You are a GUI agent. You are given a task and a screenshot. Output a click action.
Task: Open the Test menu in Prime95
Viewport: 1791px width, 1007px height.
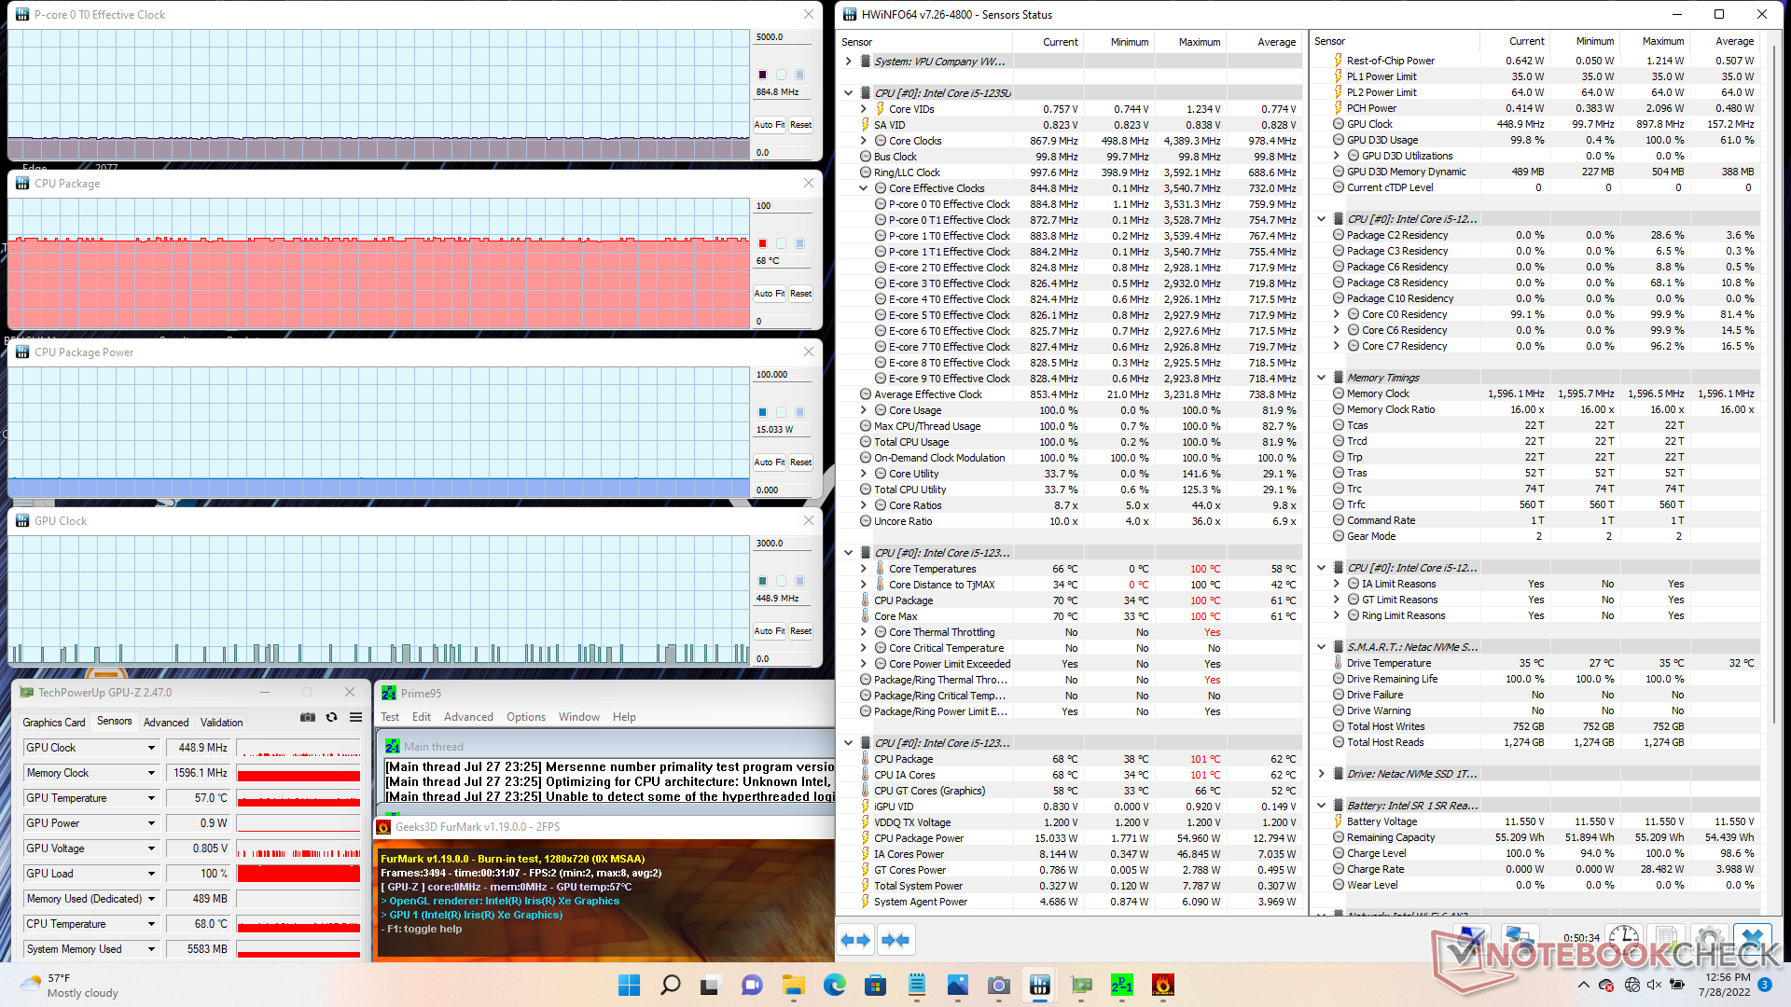390,717
